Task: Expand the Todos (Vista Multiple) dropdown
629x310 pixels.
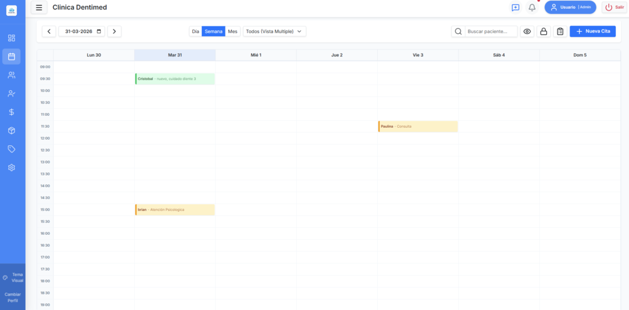Action: pos(274,31)
